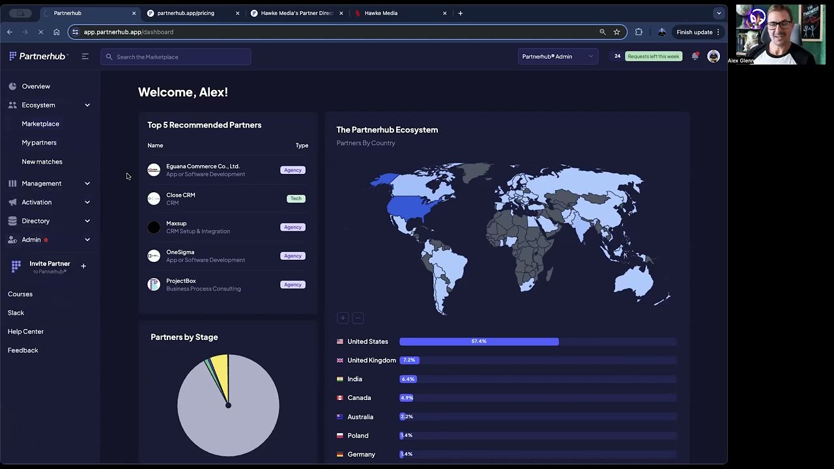Click the Management columns icon

12,184
